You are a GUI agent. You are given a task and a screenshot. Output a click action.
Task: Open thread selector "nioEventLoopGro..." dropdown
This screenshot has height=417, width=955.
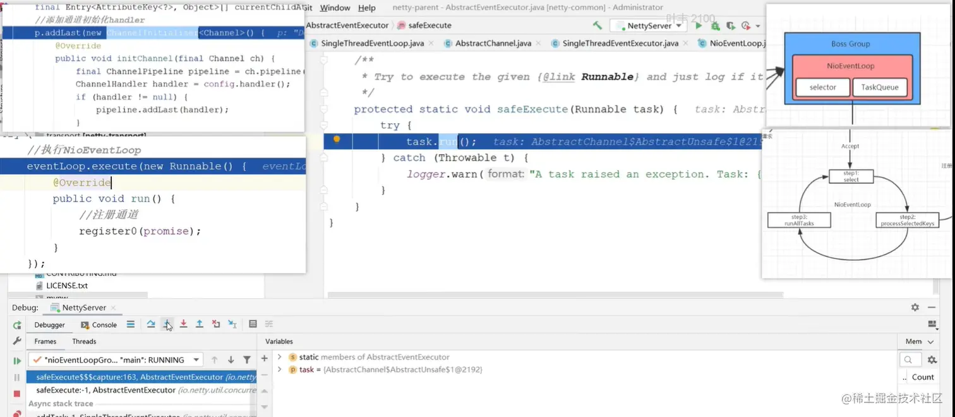pyautogui.click(x=116, y=360)
